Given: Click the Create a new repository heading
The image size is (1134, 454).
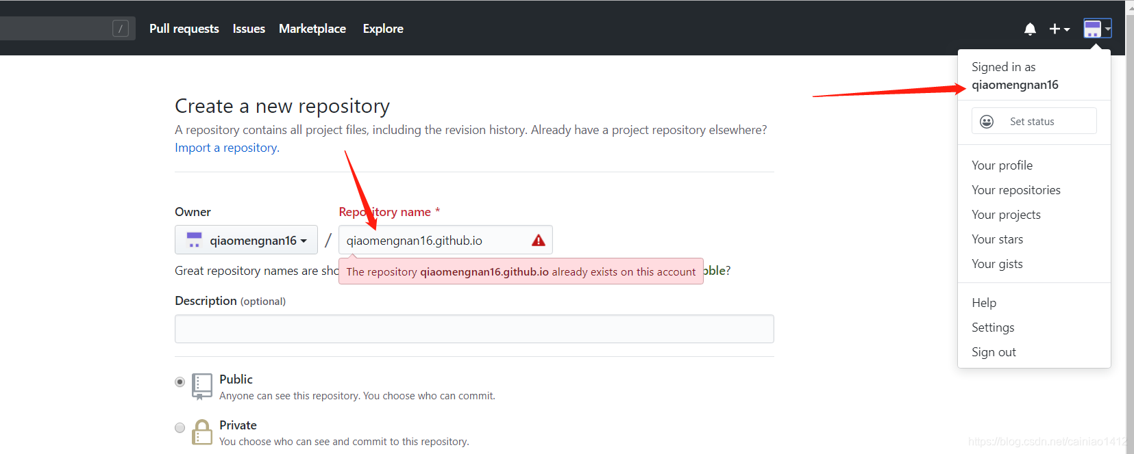Looking at the screenshot, I should click(x=282, y=106).
